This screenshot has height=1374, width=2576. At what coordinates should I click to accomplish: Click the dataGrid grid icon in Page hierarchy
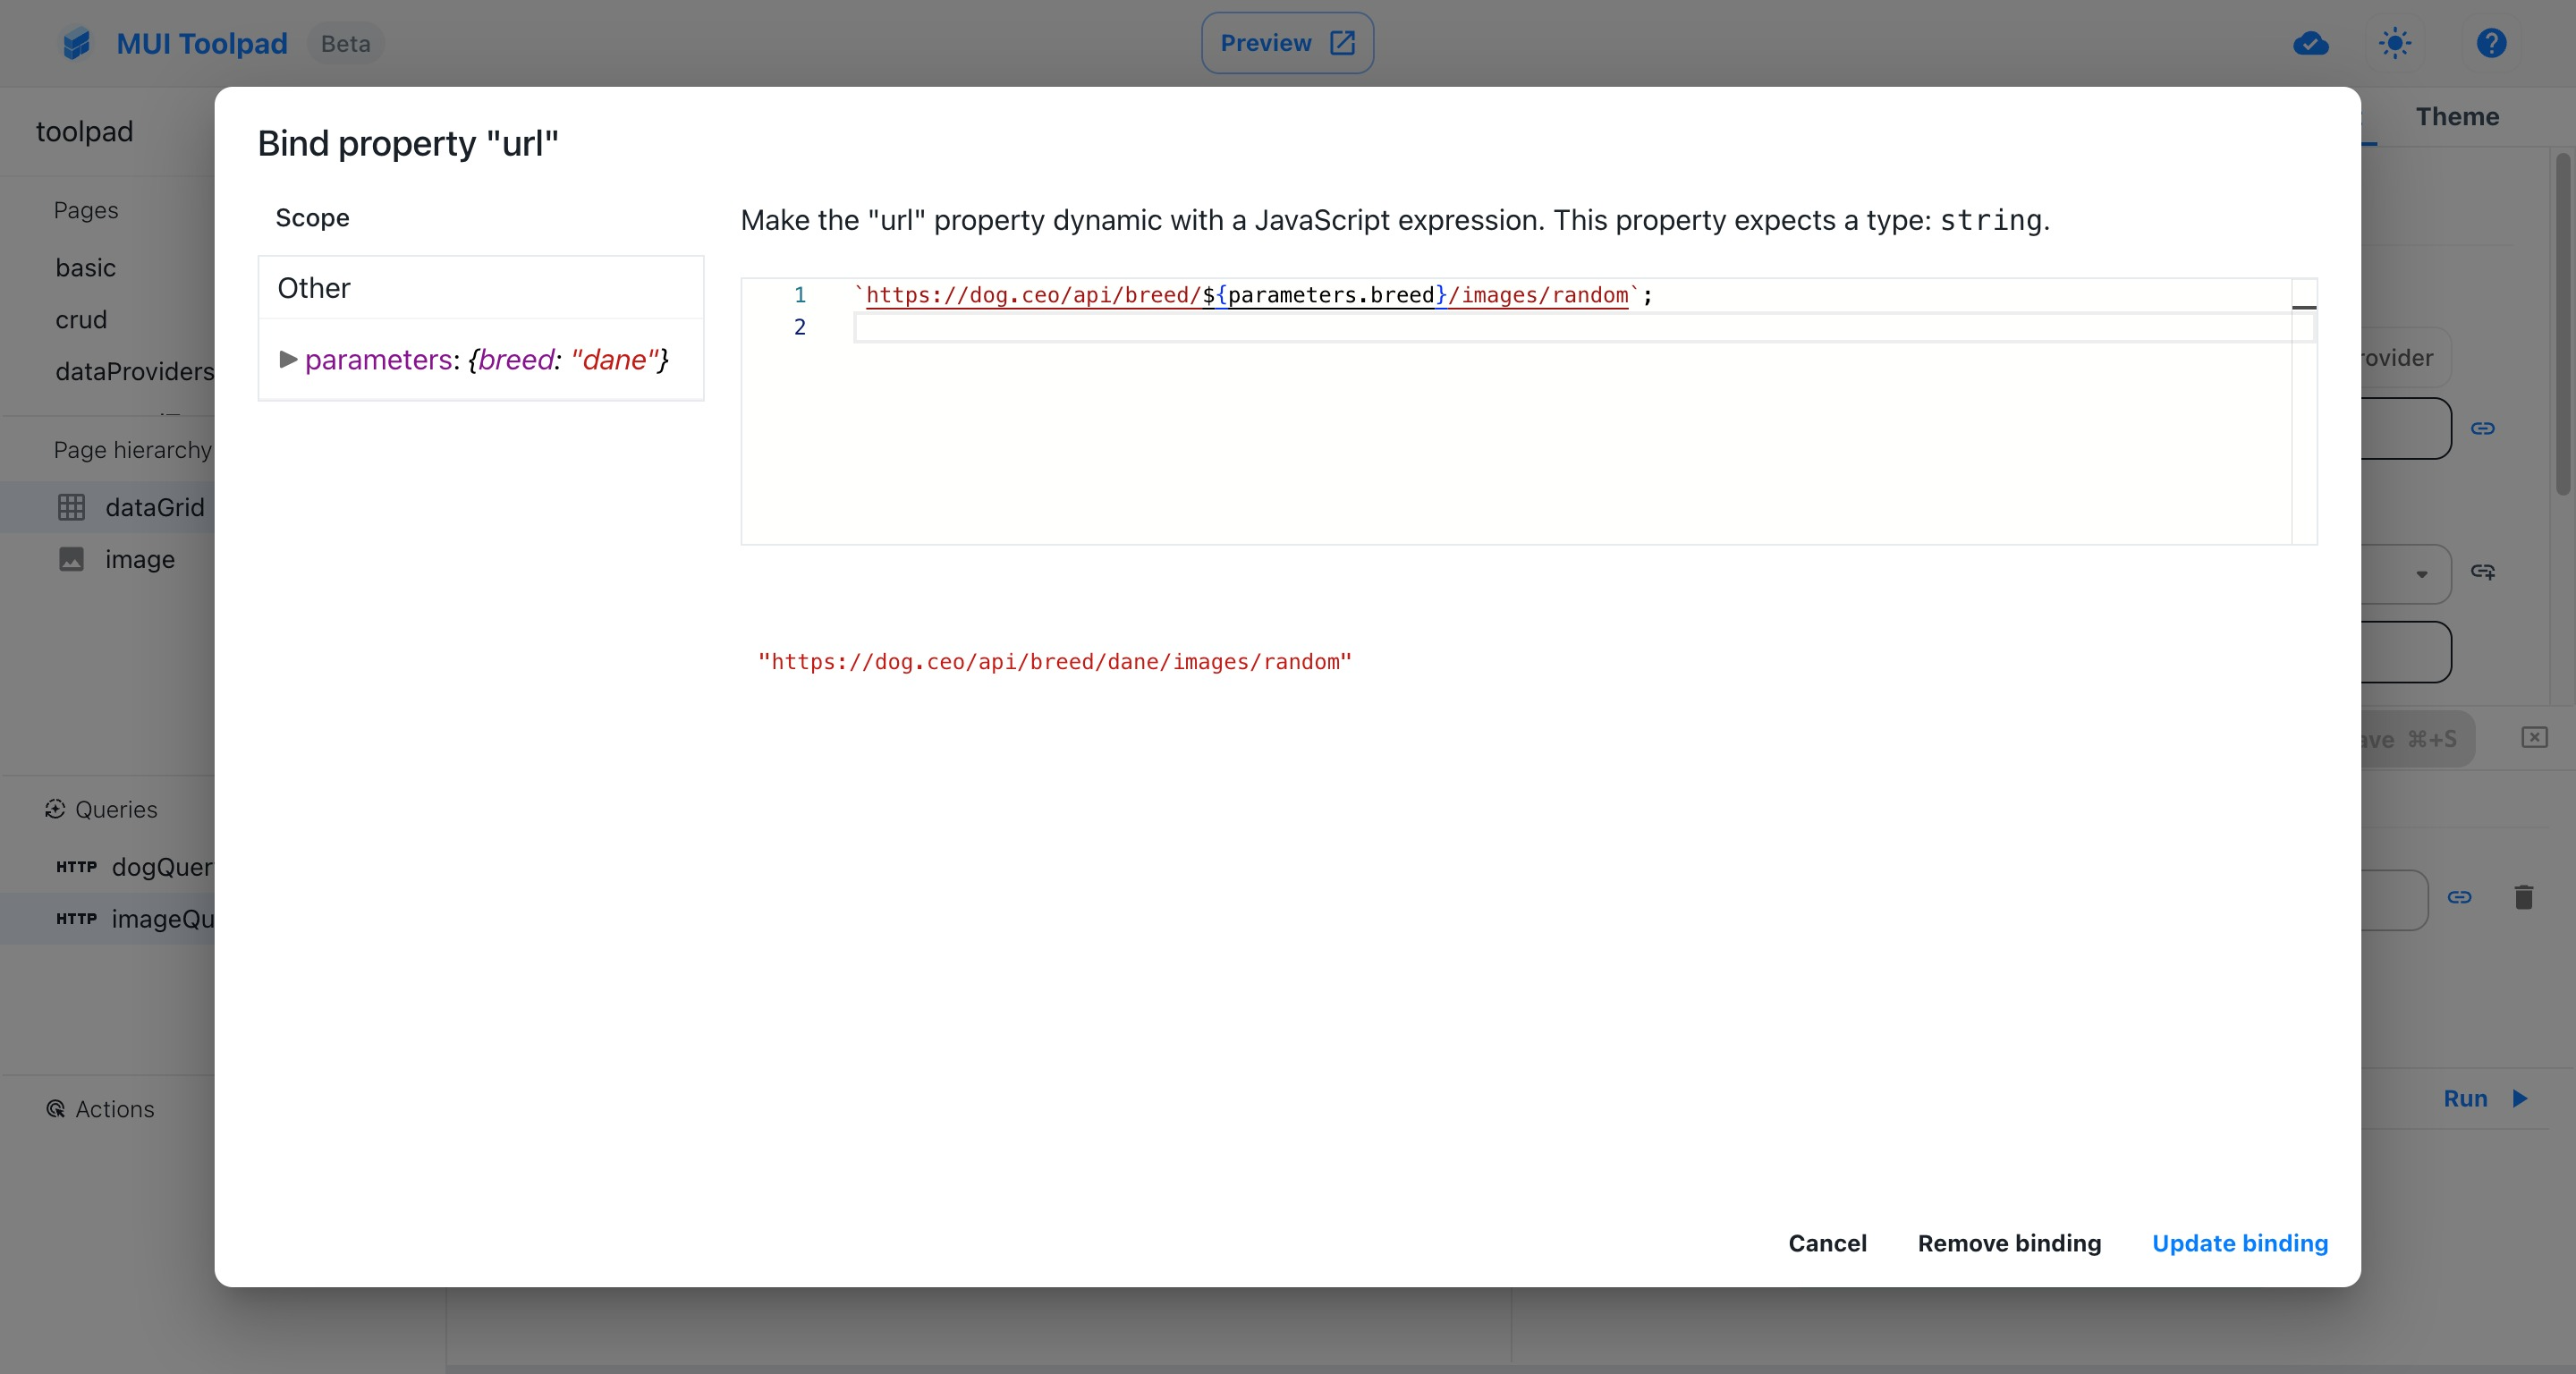point(71,507)
